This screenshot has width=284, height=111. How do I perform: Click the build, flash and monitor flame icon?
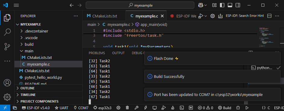pos(173,108)
